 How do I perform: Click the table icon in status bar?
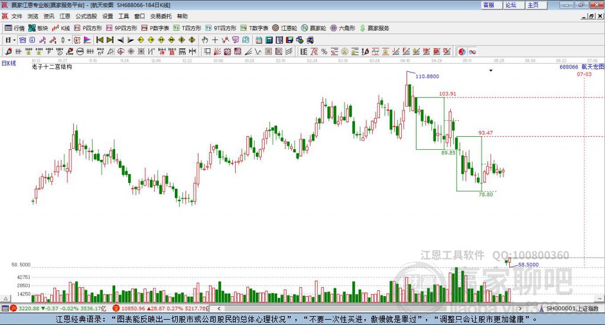(5, 308)
